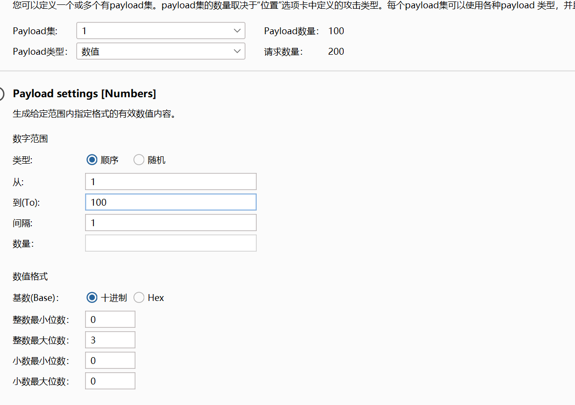This screenshot has width=575, height=405.
Task: Click the 整数最大位数 field containing 3
Action: click(x=110, y=340)
